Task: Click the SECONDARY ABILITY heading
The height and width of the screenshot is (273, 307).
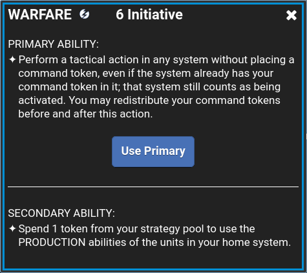Action: coord(61,213)
